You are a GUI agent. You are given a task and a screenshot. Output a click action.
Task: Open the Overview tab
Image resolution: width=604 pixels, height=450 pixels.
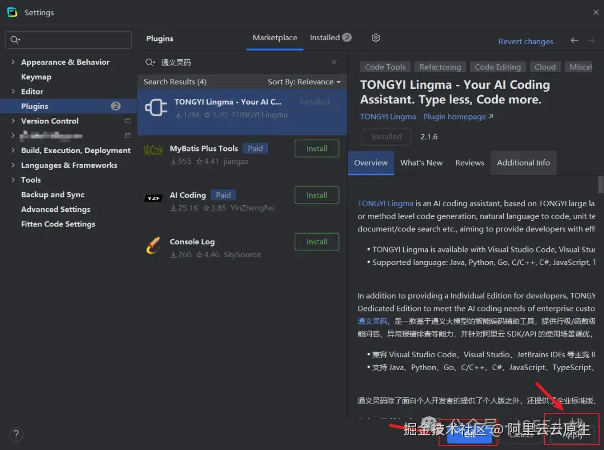(x=371, y=163)
